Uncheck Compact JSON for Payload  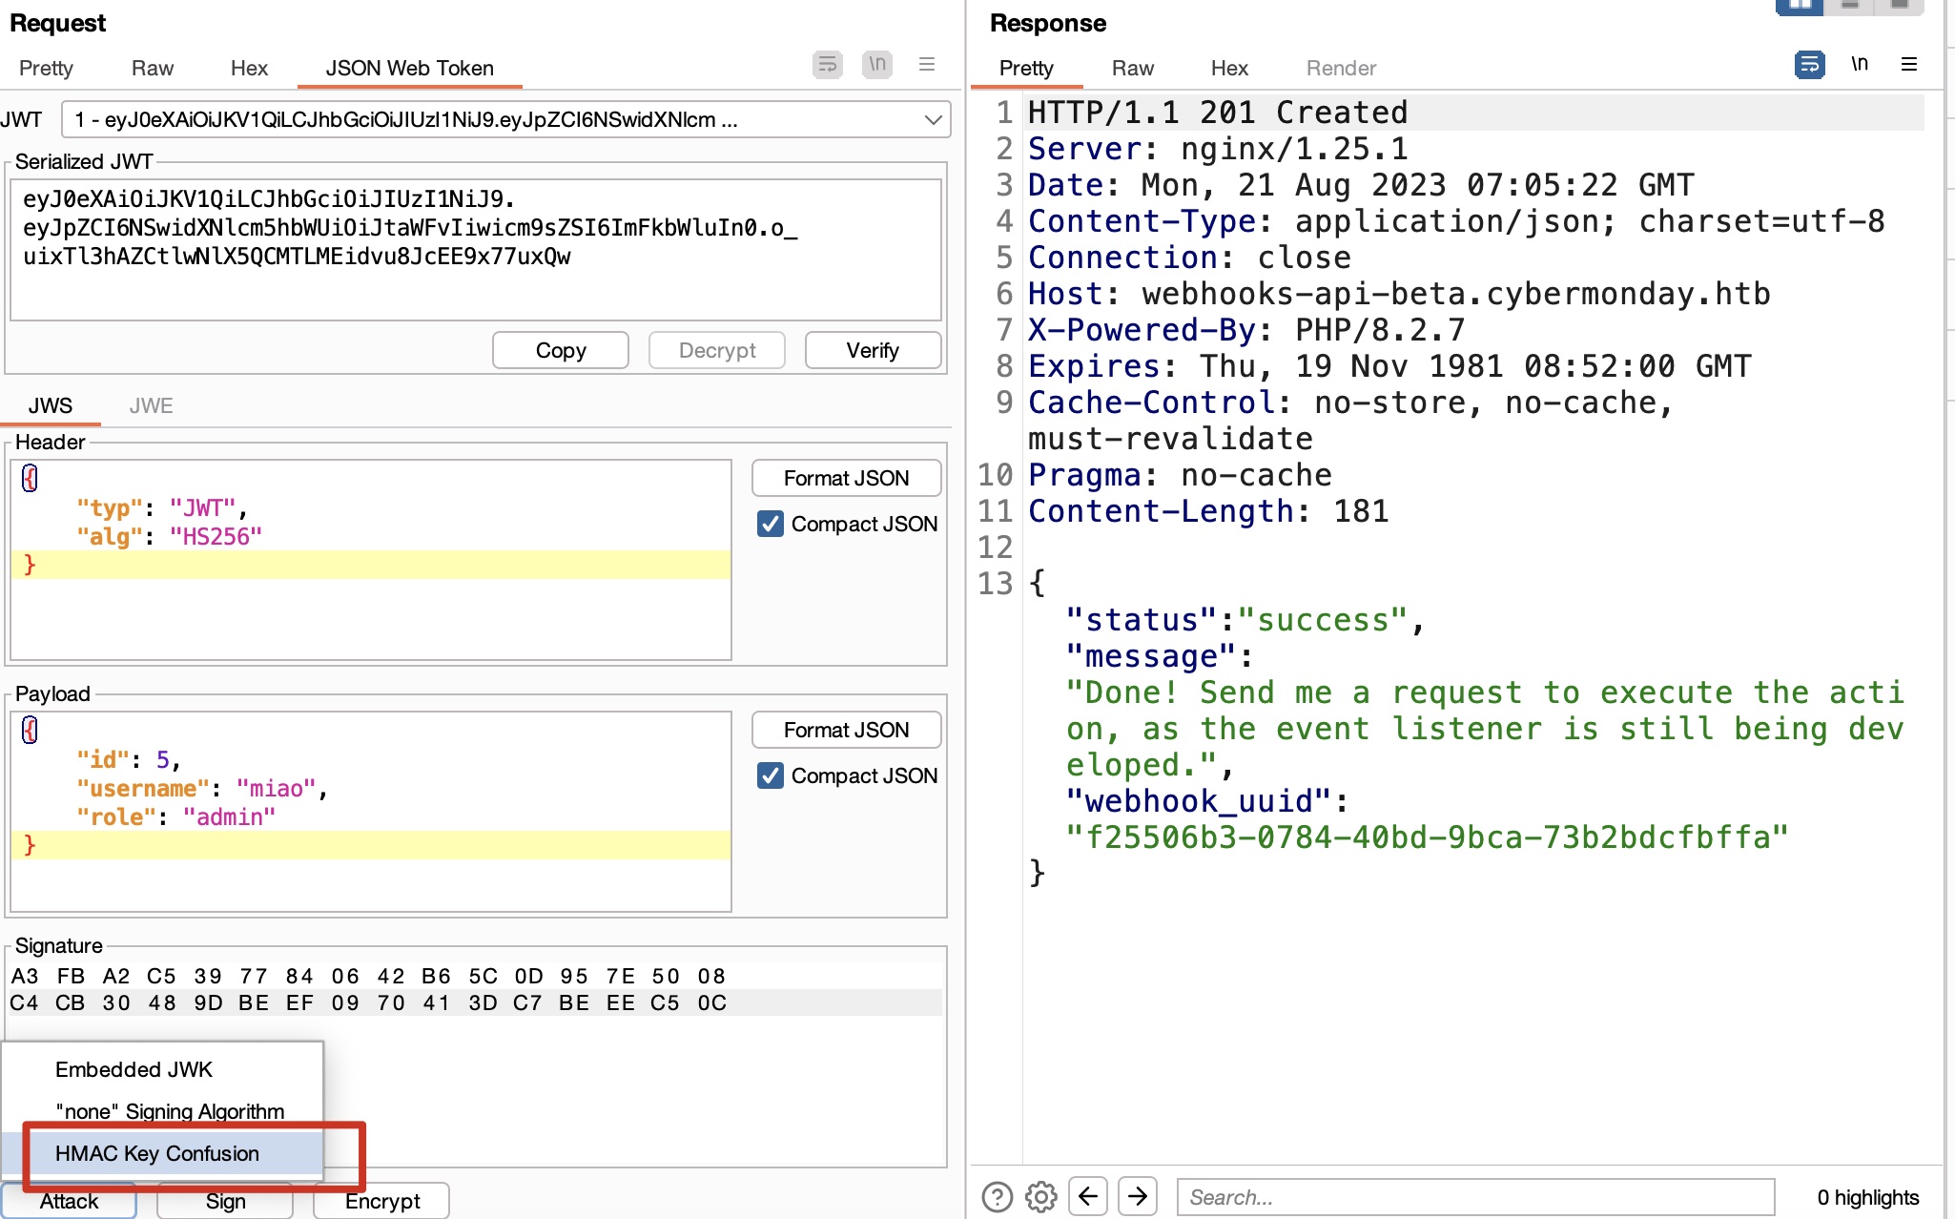click(x=770, y=775)
